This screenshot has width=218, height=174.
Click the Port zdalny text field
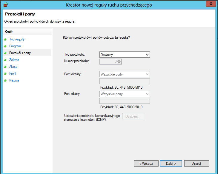tap(125, 101)
